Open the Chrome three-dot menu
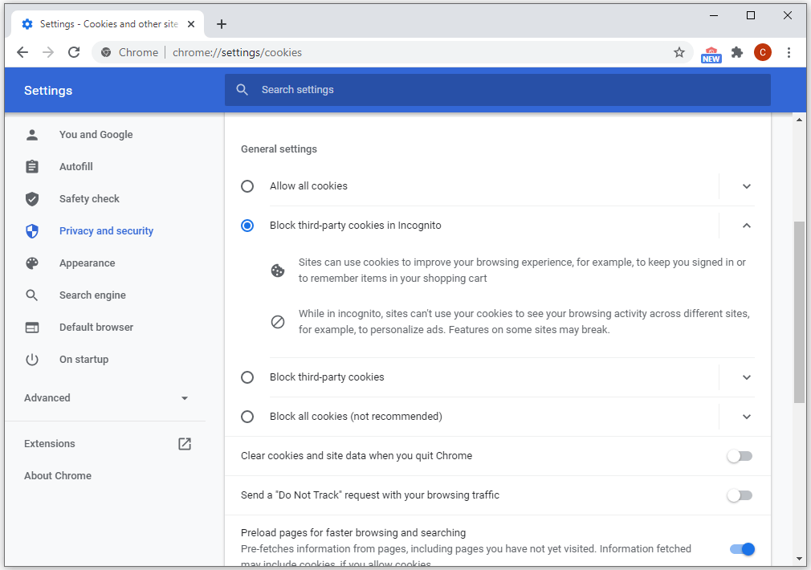The width and height of the screenshot is (811, 570). [x=789, y=52]
